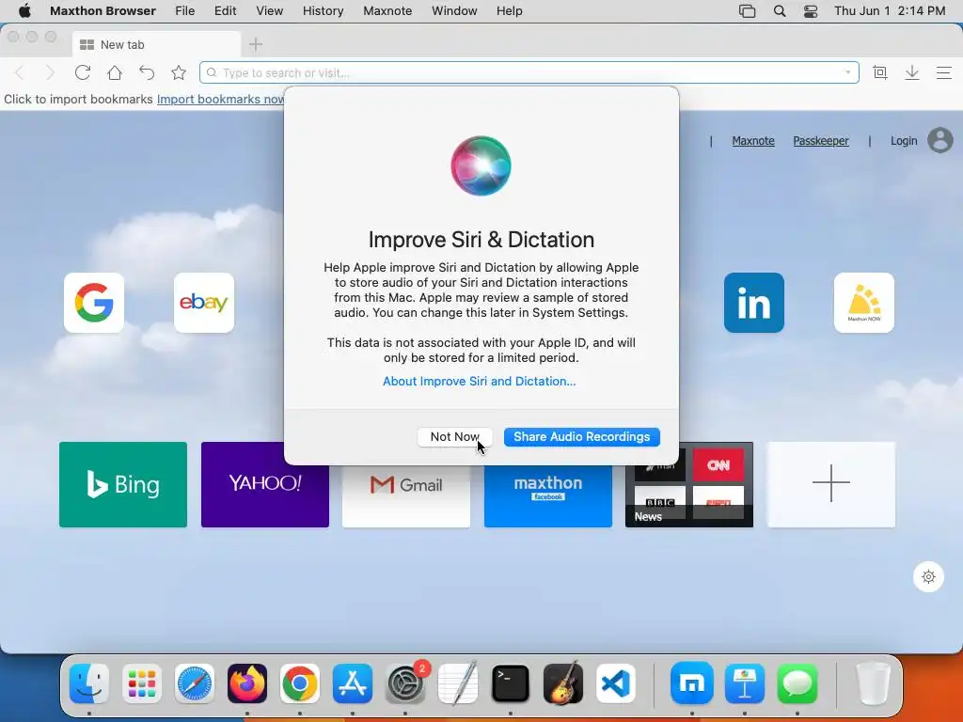
Task: Click Spotlight search icon in menu bar
Action: click(x=780, y=11)
